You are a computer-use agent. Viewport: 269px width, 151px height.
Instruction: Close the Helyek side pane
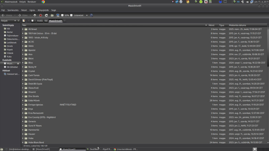[18, 21]
